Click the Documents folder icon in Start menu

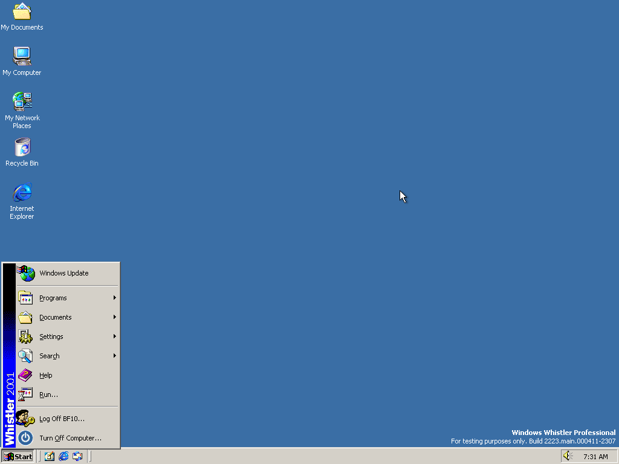point(25,317)
